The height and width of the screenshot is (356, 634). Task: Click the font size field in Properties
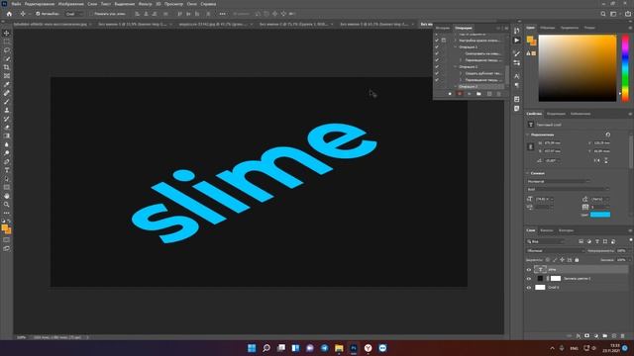click(x=542, y=199)
